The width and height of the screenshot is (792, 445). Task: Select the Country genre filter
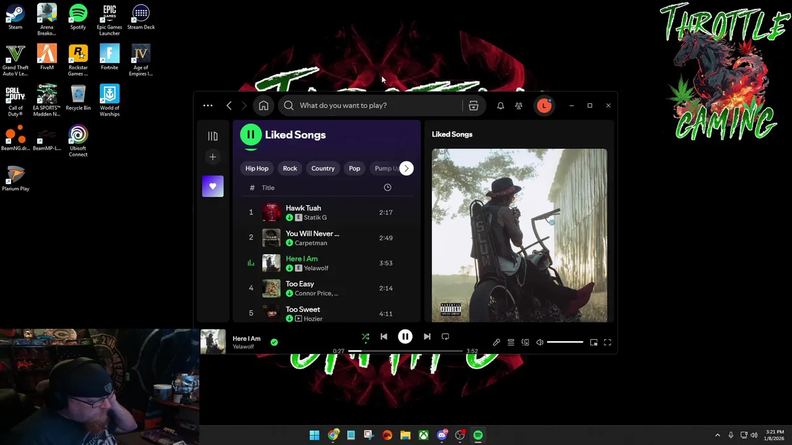click(323, 168)
